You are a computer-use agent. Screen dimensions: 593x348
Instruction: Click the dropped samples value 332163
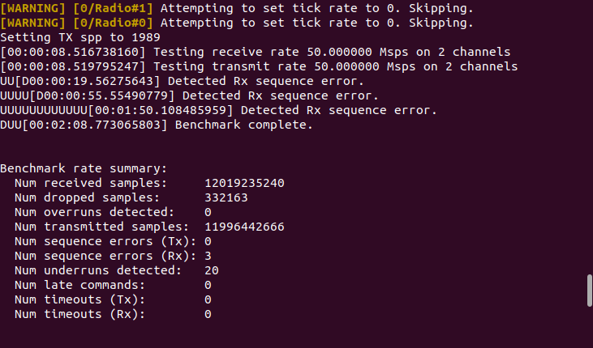click(226, 197)
